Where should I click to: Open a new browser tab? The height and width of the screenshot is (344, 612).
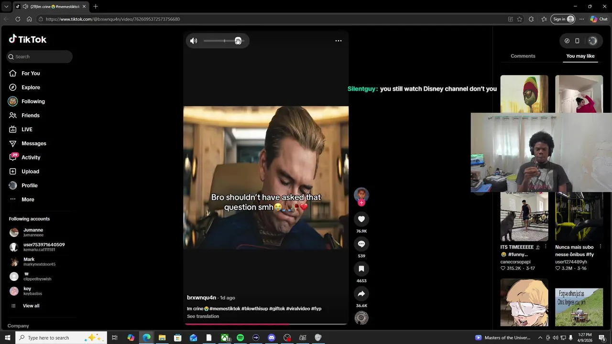[x=96, y=6]
